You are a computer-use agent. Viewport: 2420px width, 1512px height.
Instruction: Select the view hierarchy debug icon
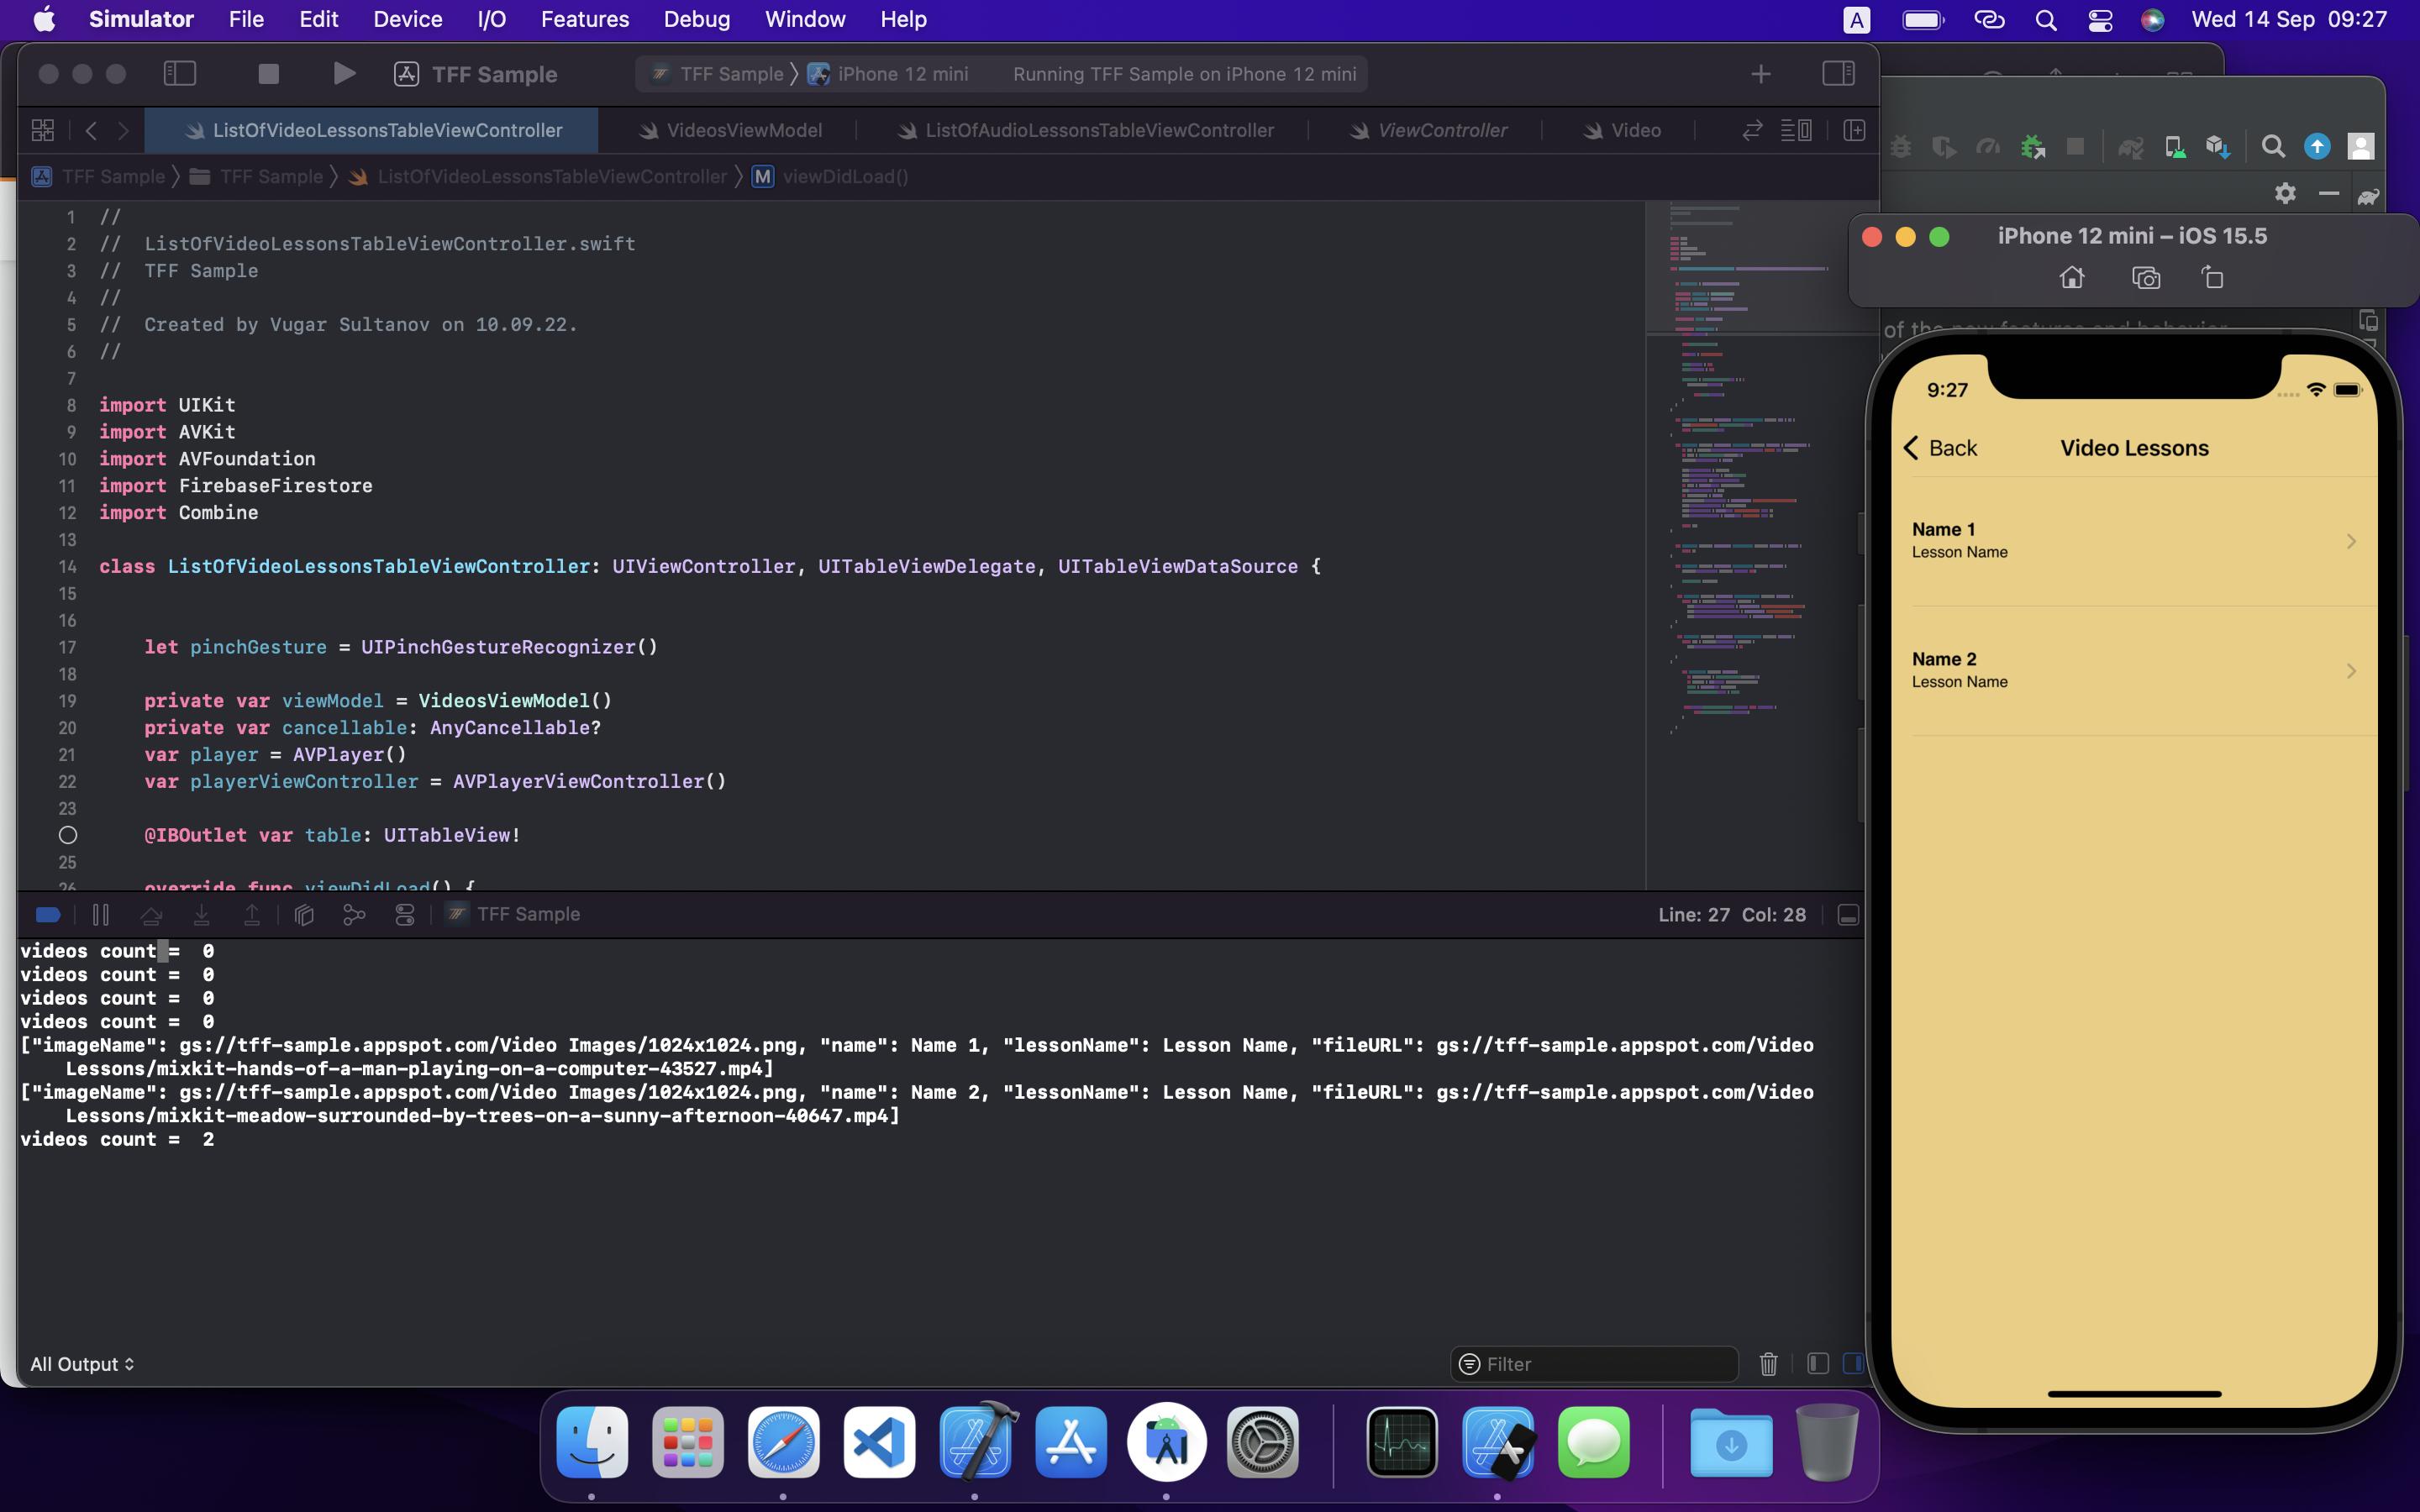pos(303,913)
